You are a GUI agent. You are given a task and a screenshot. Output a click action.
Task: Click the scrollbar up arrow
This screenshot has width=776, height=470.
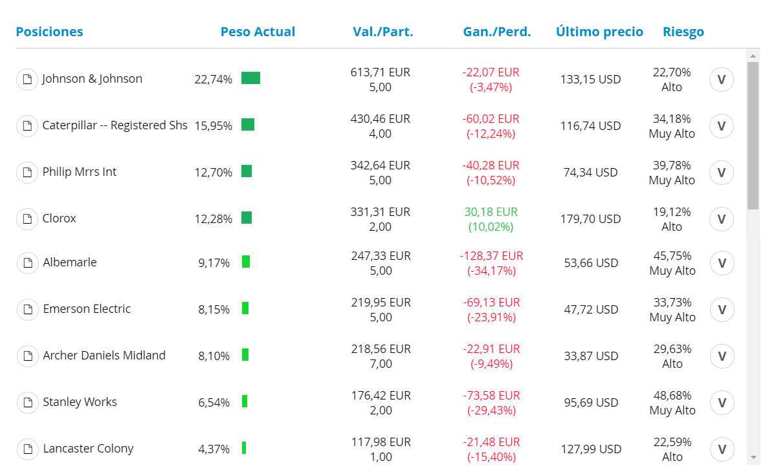753,56
